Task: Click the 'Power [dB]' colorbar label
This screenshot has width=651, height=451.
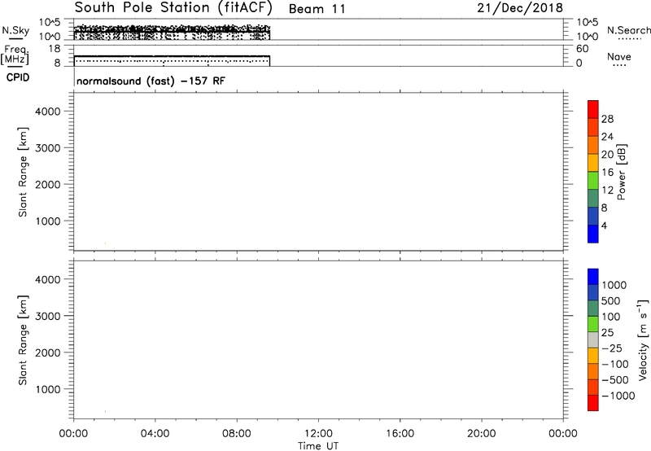Action: [x=622, y=172]
